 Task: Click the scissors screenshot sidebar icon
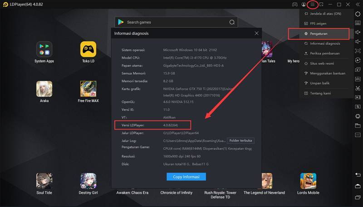click(358, 88)
